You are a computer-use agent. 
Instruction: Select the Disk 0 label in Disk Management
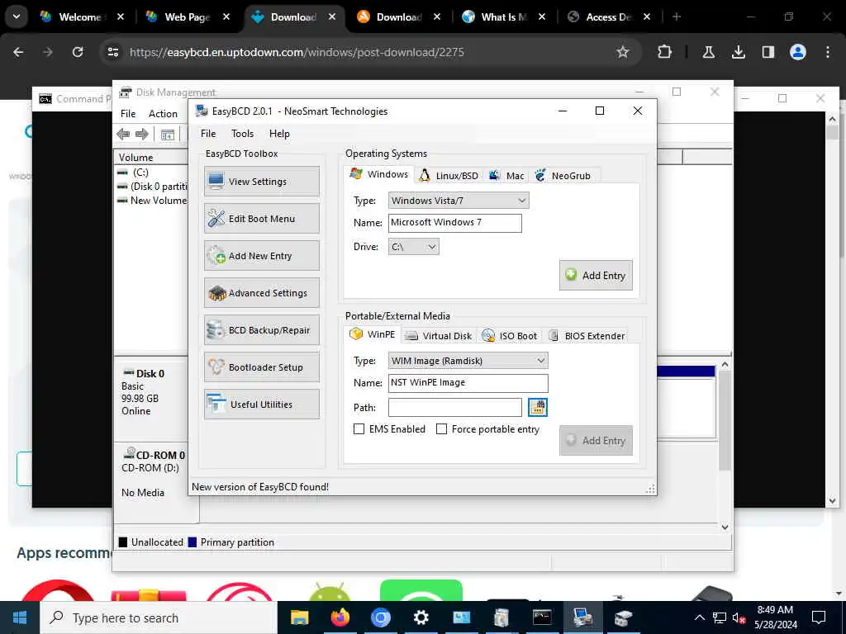point(150,374)
